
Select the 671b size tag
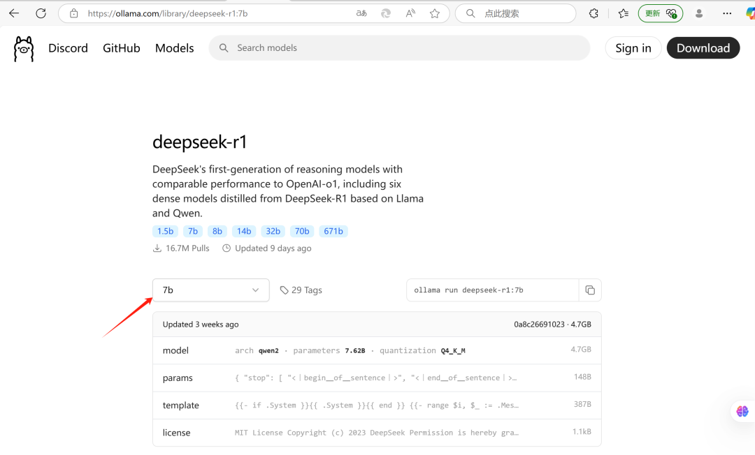pyautogui.click(x=333, y=231)
